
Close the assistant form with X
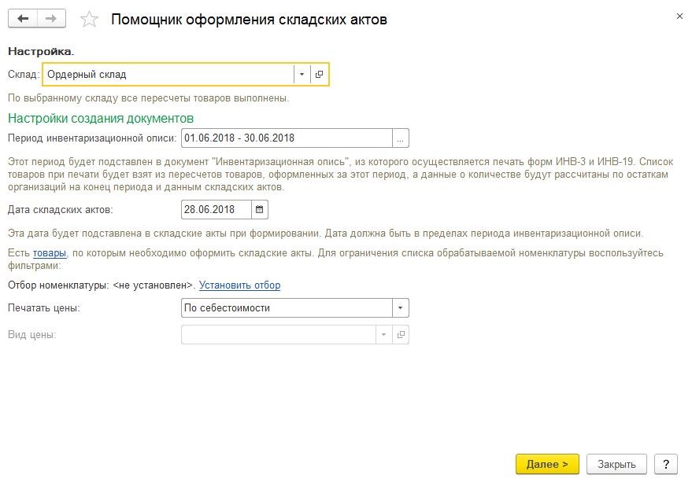pos(679,17)
